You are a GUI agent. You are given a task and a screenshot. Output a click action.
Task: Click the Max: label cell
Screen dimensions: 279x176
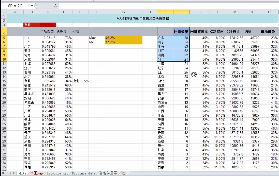(x=97, y=38)
